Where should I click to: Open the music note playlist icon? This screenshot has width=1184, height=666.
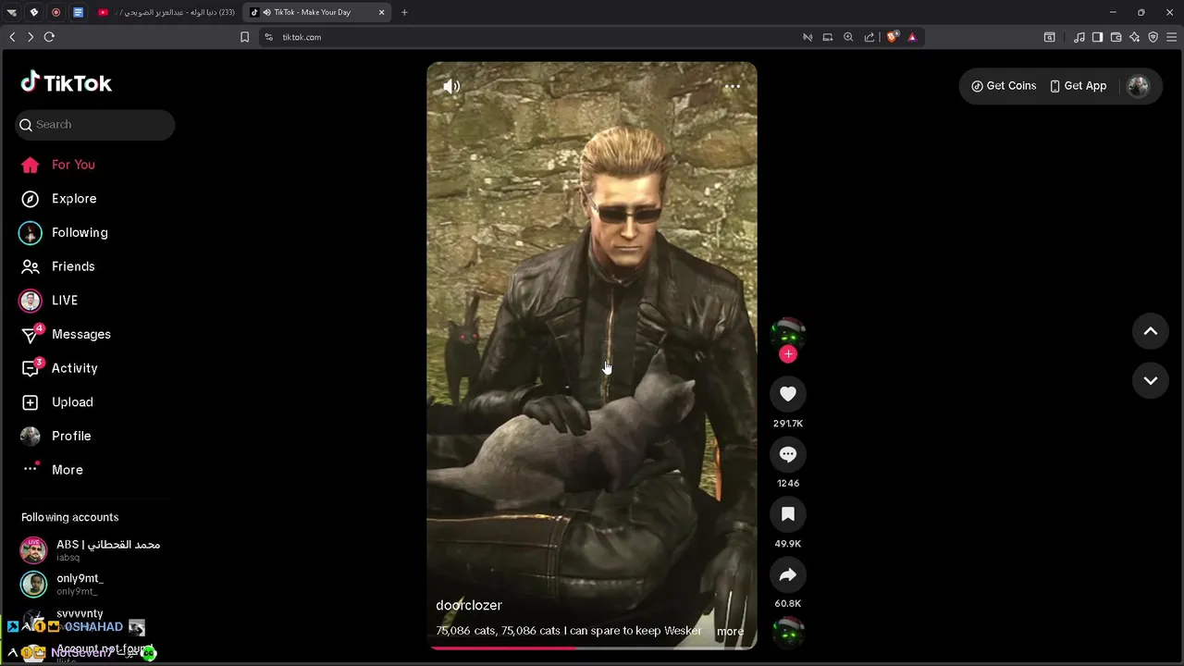(x=1079, y=37)
